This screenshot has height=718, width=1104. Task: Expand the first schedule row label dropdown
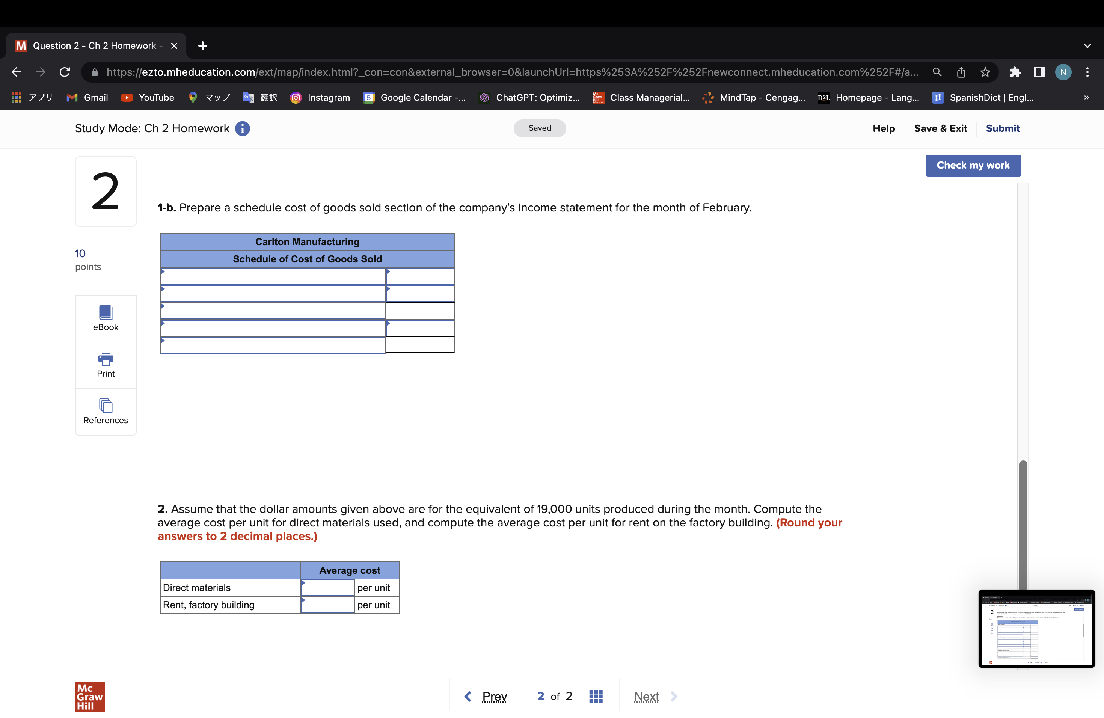[x=273, y=277]
